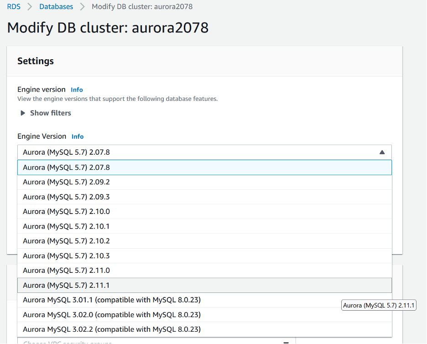This screenshot has width=427, height=344.
Task: Pick Aurora MySQL 3.02.0 compatible with 8.0.23
Action: 204,315
